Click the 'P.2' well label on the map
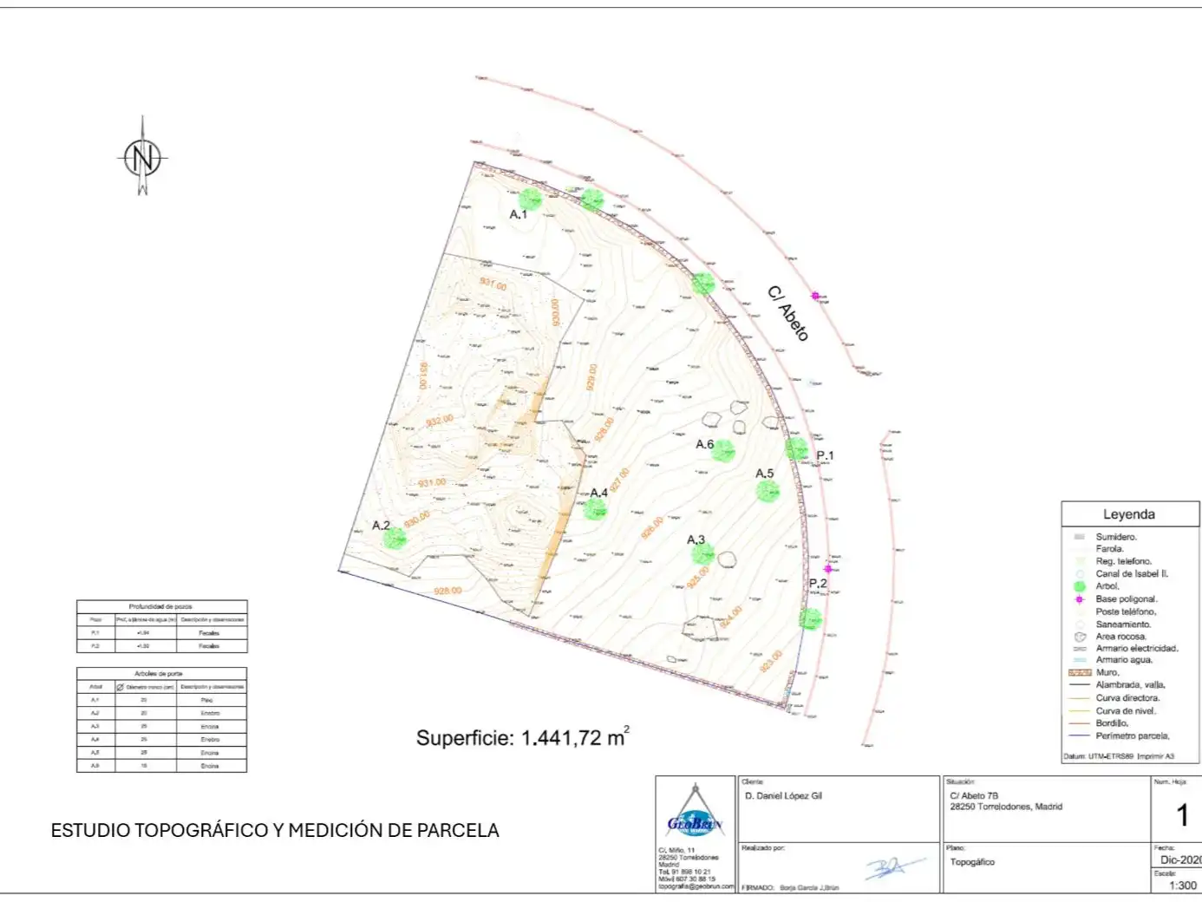The image size is (1202, 902). 818,583
